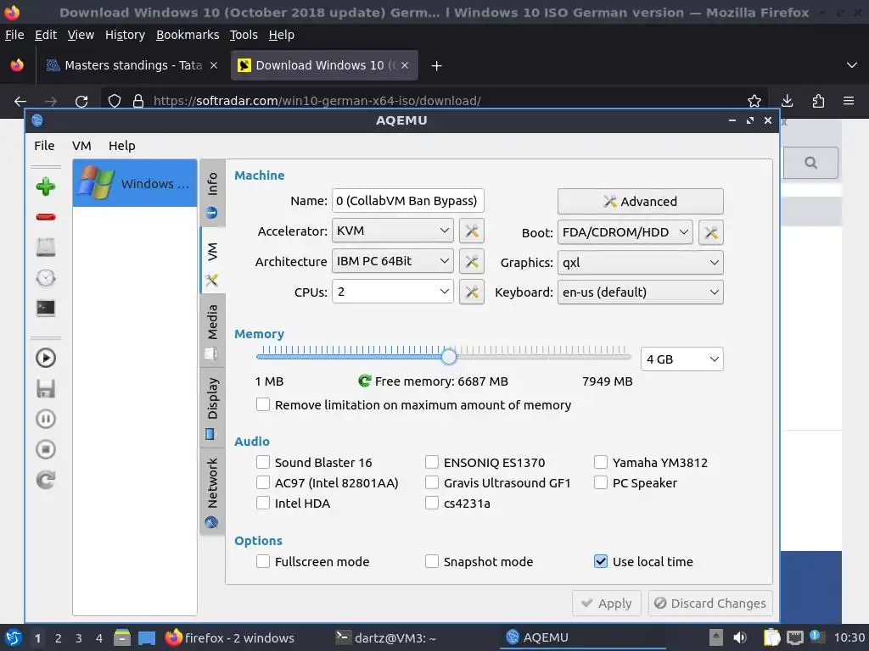This screenshot has width=869, height=651.
Task: Check AC97 (Intel 82801AA) audio option
Action: pyautogui.click(x=263, y=482)
